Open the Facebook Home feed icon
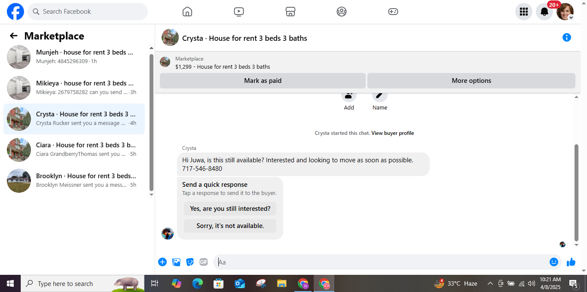The width and height of the screenshot is (587, 292). (x=187, y=12)
